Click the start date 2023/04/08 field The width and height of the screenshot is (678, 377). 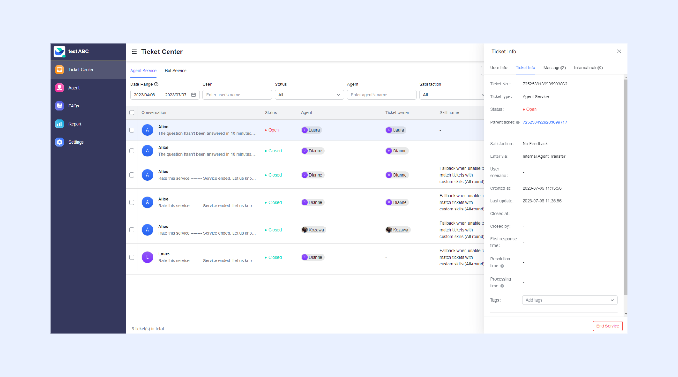click(144, 95)
